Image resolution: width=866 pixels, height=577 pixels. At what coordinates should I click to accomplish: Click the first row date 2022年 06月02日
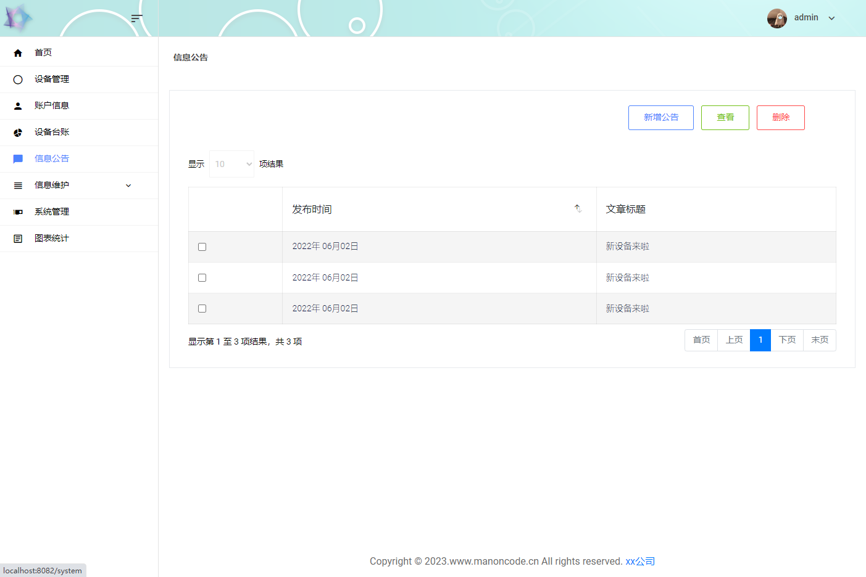click(325, 247)
